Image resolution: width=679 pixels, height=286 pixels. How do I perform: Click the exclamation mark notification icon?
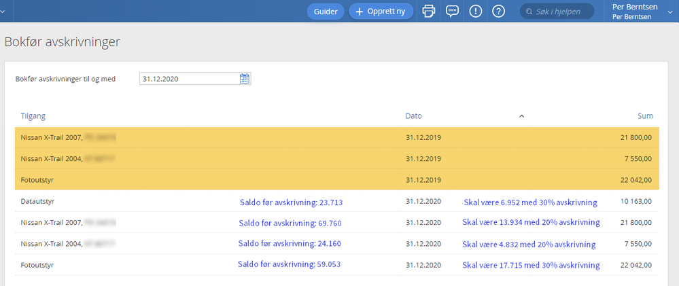pyautogui.click(x=476, y=12)
